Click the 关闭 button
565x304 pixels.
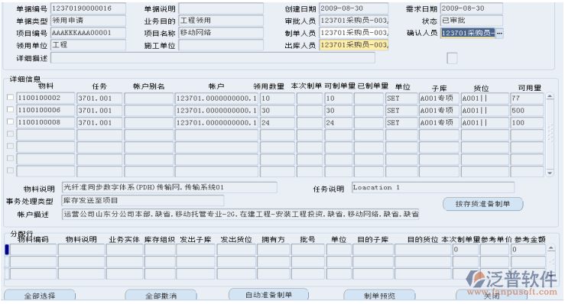point(491,296)
